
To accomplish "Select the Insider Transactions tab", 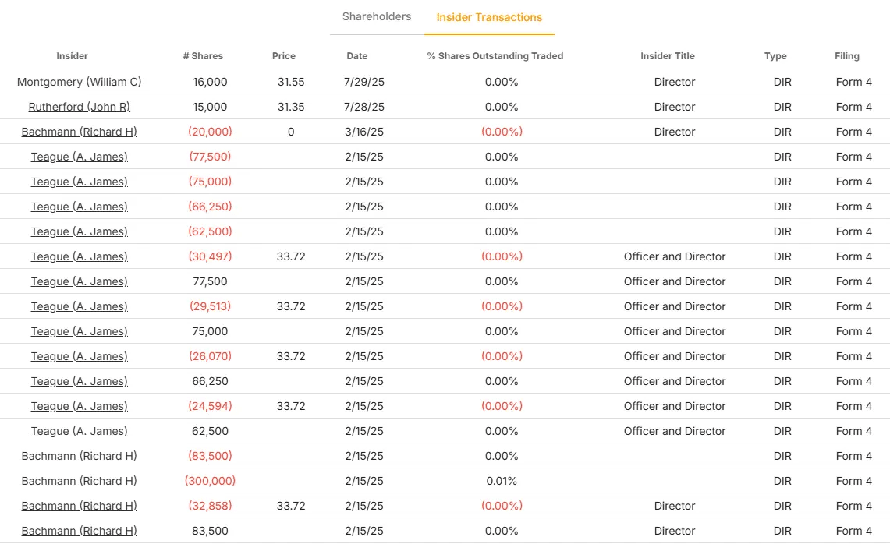I will [489, 17].
